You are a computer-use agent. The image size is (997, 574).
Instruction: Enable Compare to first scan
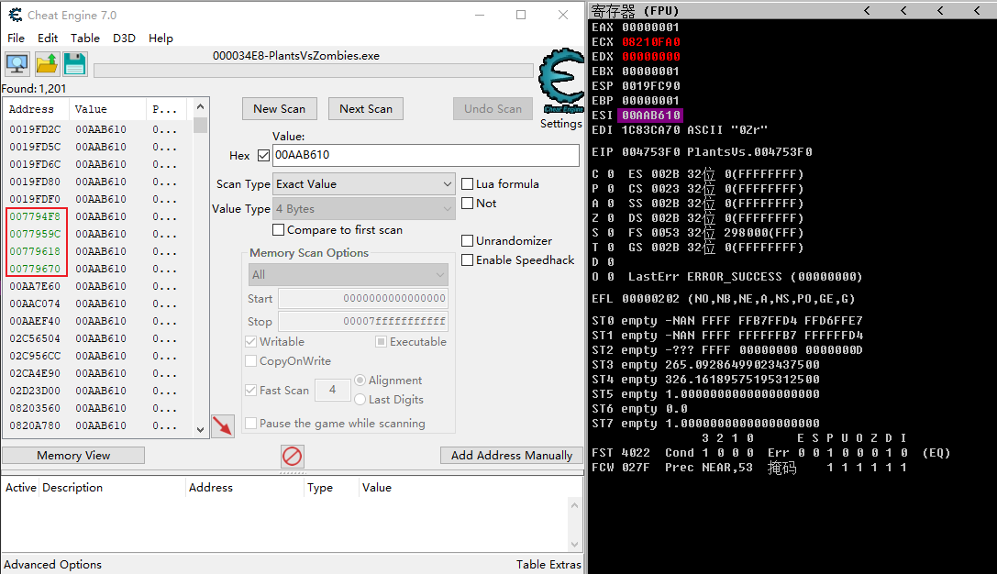(x=278, y=229)
